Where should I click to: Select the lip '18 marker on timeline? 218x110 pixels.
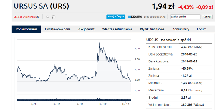126,104
